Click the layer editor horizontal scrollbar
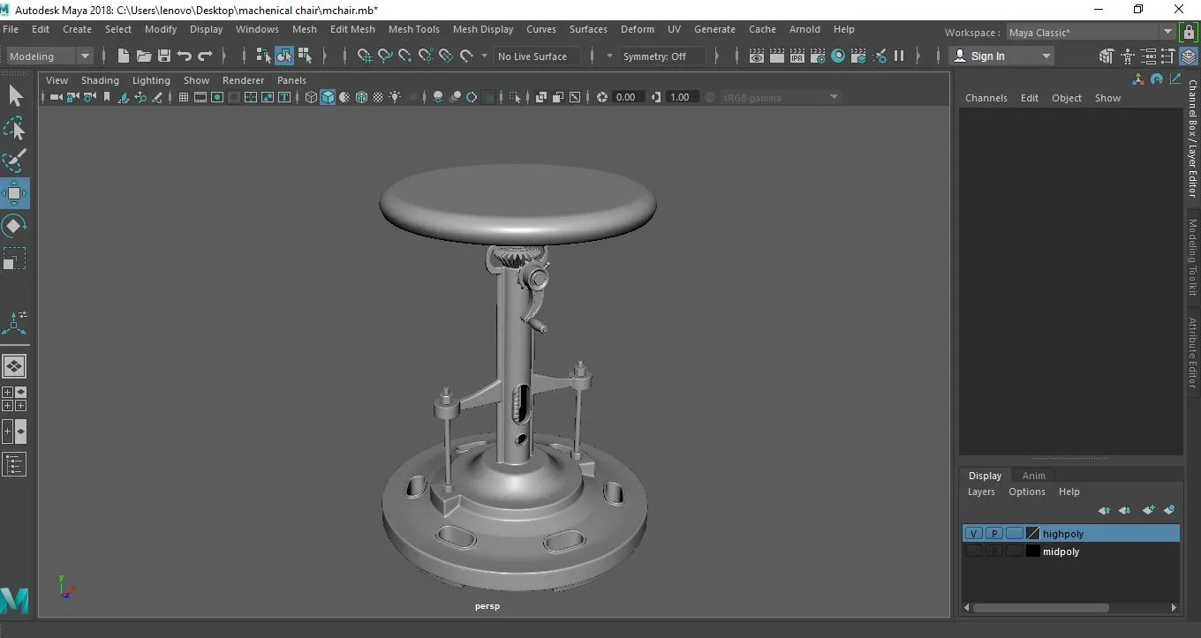Viewport: 1201px width, 638px height. (x=1039, y=607)
